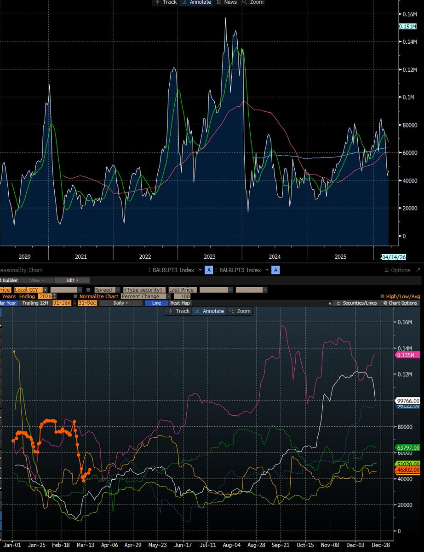Click the lime 51020.00 series label

(x=407, y=464)
